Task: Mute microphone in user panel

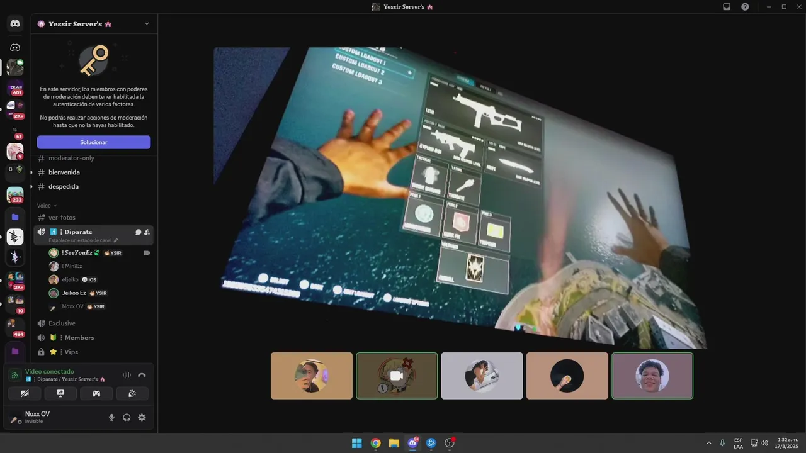Action: click(111, 417)
